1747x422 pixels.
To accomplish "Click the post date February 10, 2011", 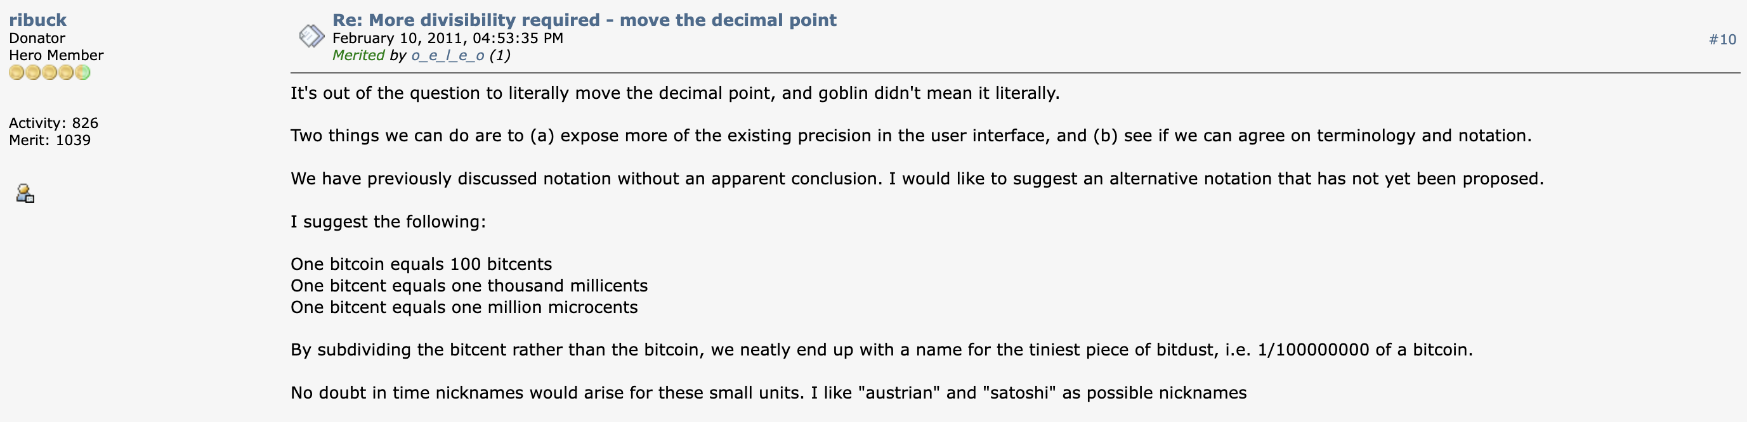I will (x=447, y=39).
